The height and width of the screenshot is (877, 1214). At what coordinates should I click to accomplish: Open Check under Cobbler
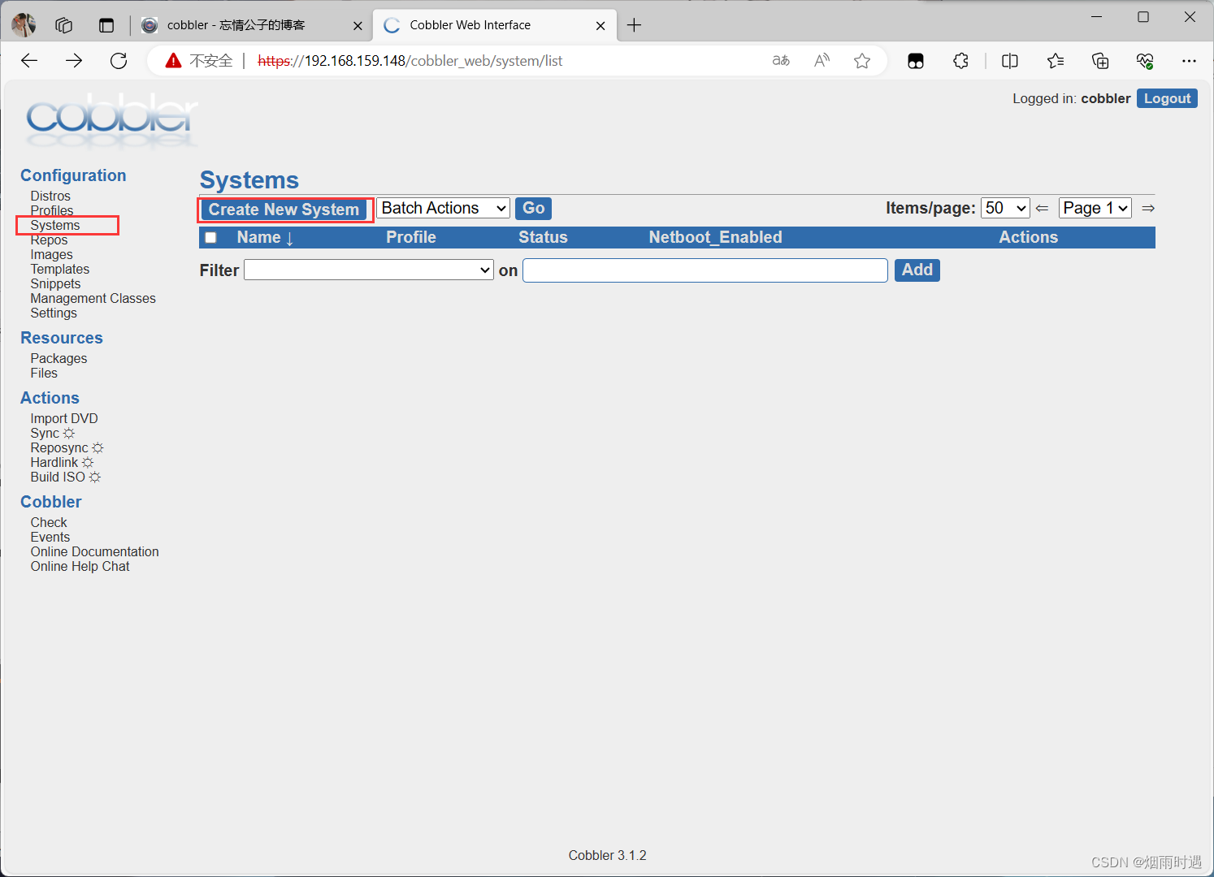click(x=49, y=522)
